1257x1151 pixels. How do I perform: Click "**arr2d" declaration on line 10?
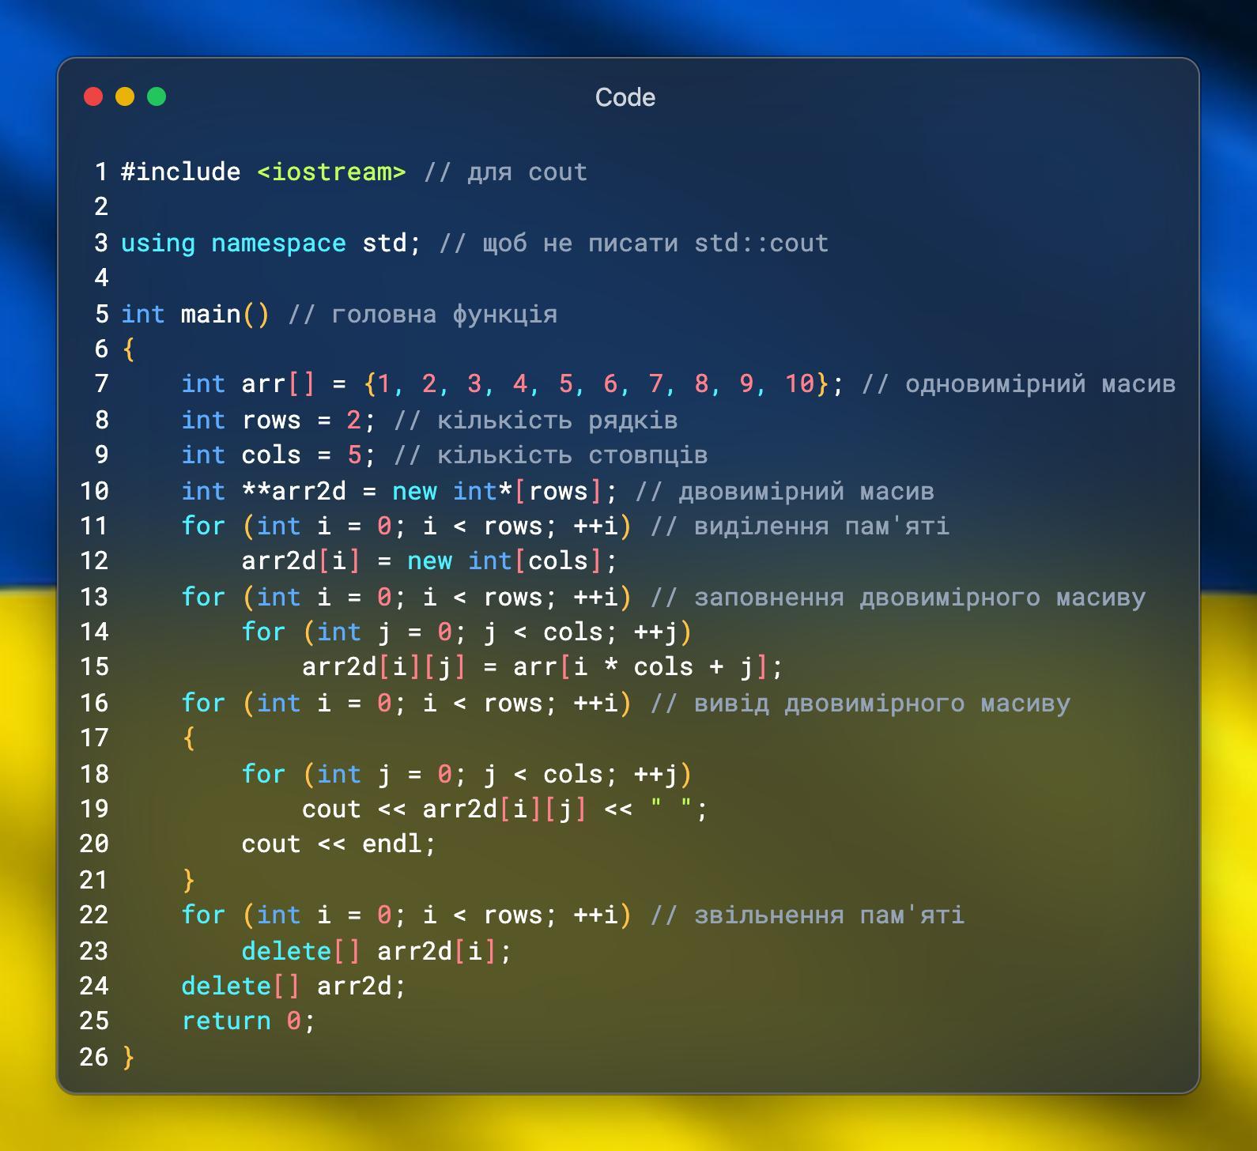point(294,491)
